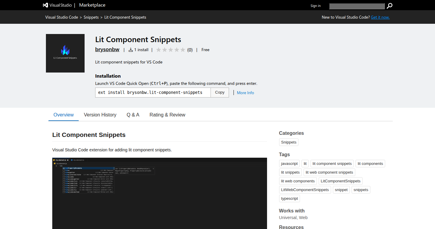
Task: Open the Marketplace home link
Action: pos(92,5)
